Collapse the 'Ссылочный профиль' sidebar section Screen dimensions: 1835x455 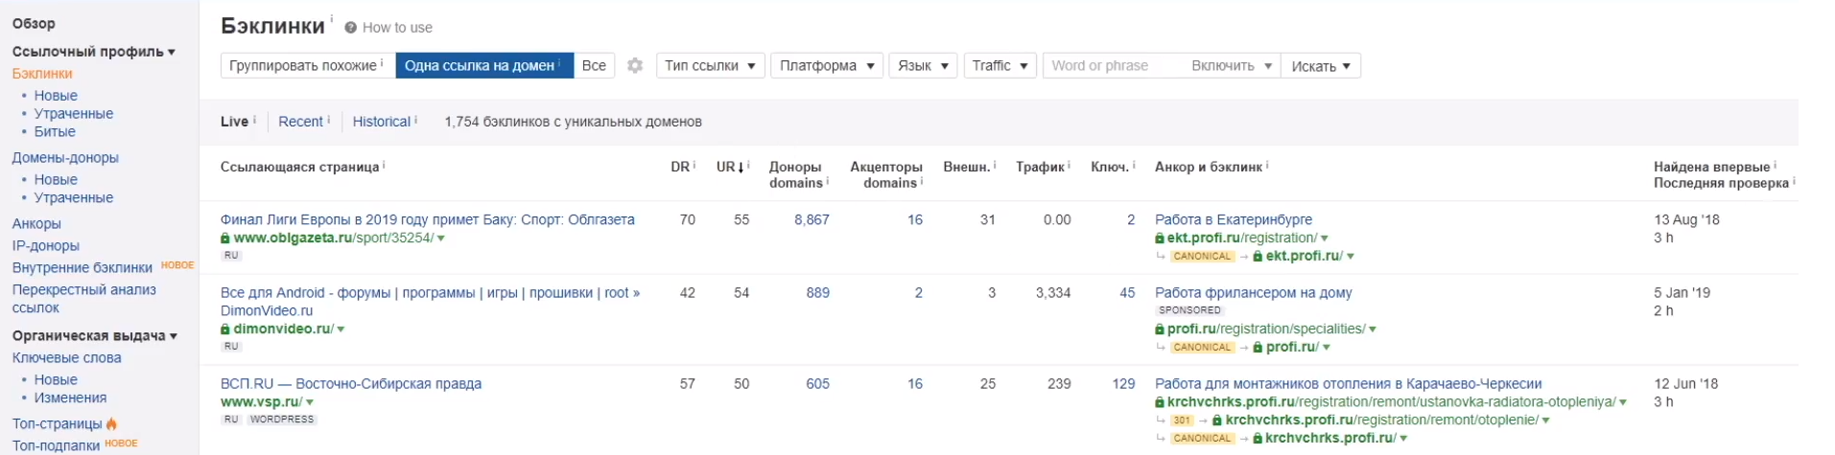(93, 52)
